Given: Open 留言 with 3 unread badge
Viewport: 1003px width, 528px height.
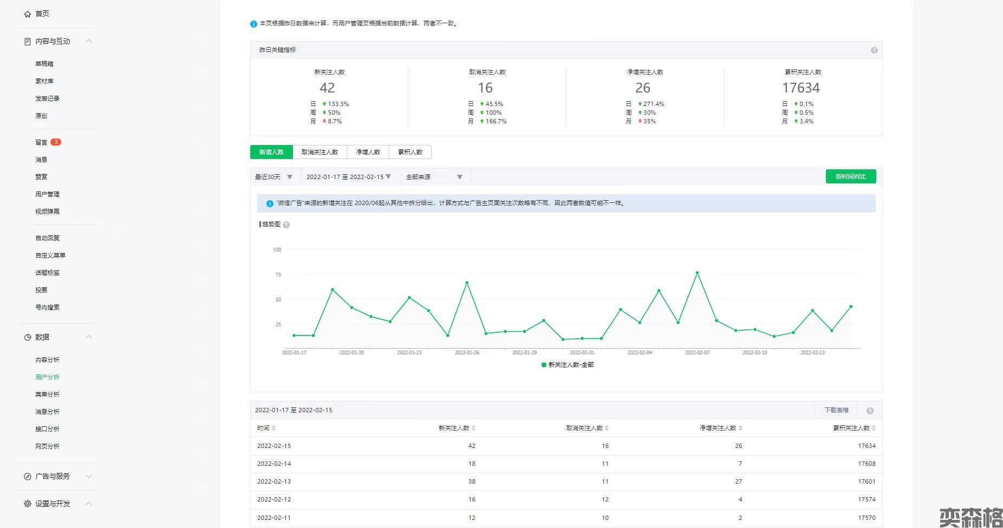Looking at the screenshot, I should coord(42,142).
